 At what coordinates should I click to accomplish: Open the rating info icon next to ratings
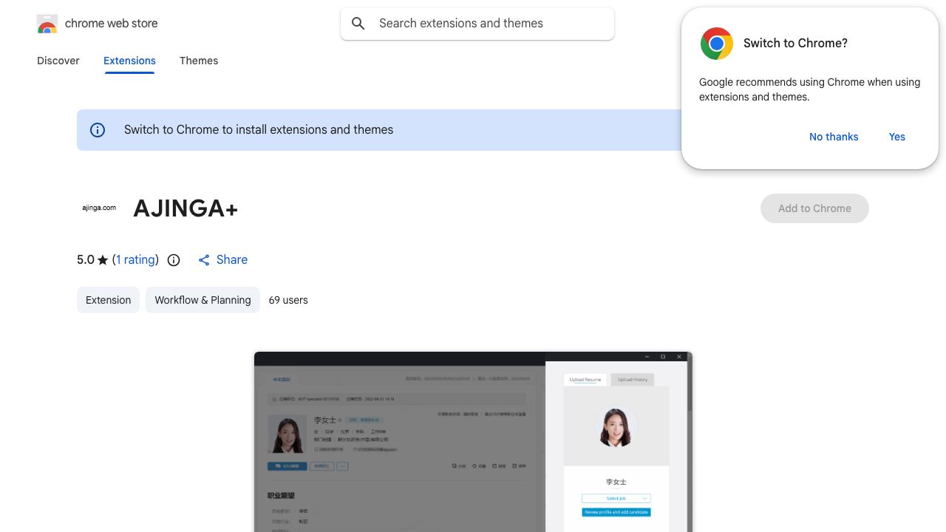pos(174,260)
